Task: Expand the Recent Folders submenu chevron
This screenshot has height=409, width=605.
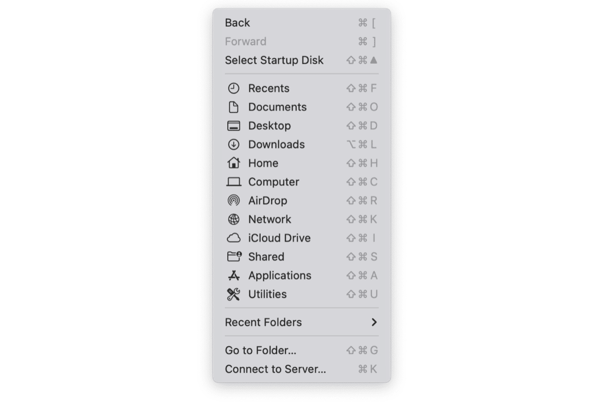Action: tap(374, 322)
